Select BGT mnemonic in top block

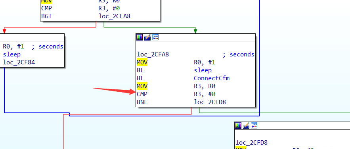[47, 16]
